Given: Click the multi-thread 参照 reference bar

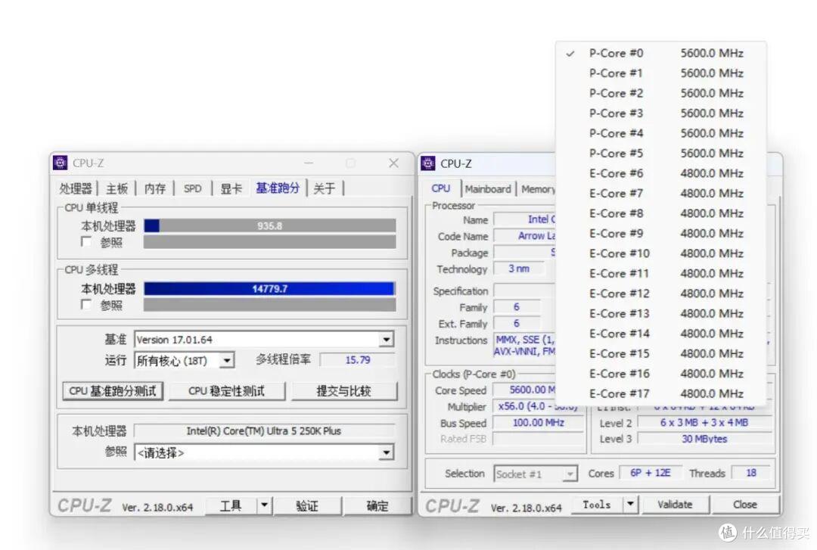Looking at the screenshot, I should (x=269, y=304).
